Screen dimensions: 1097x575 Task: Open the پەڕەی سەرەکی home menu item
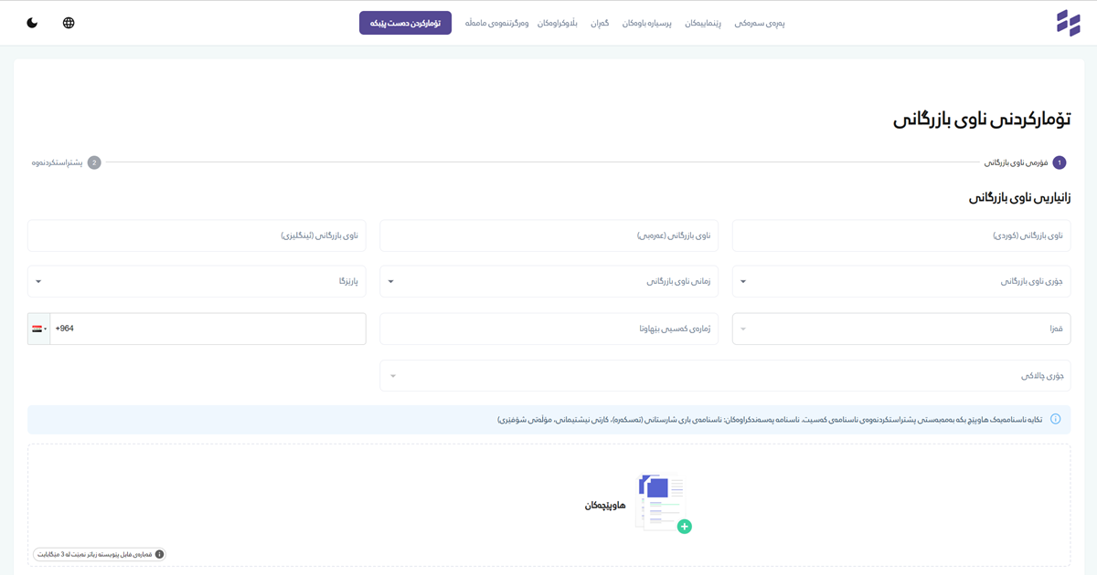(760, 23)
